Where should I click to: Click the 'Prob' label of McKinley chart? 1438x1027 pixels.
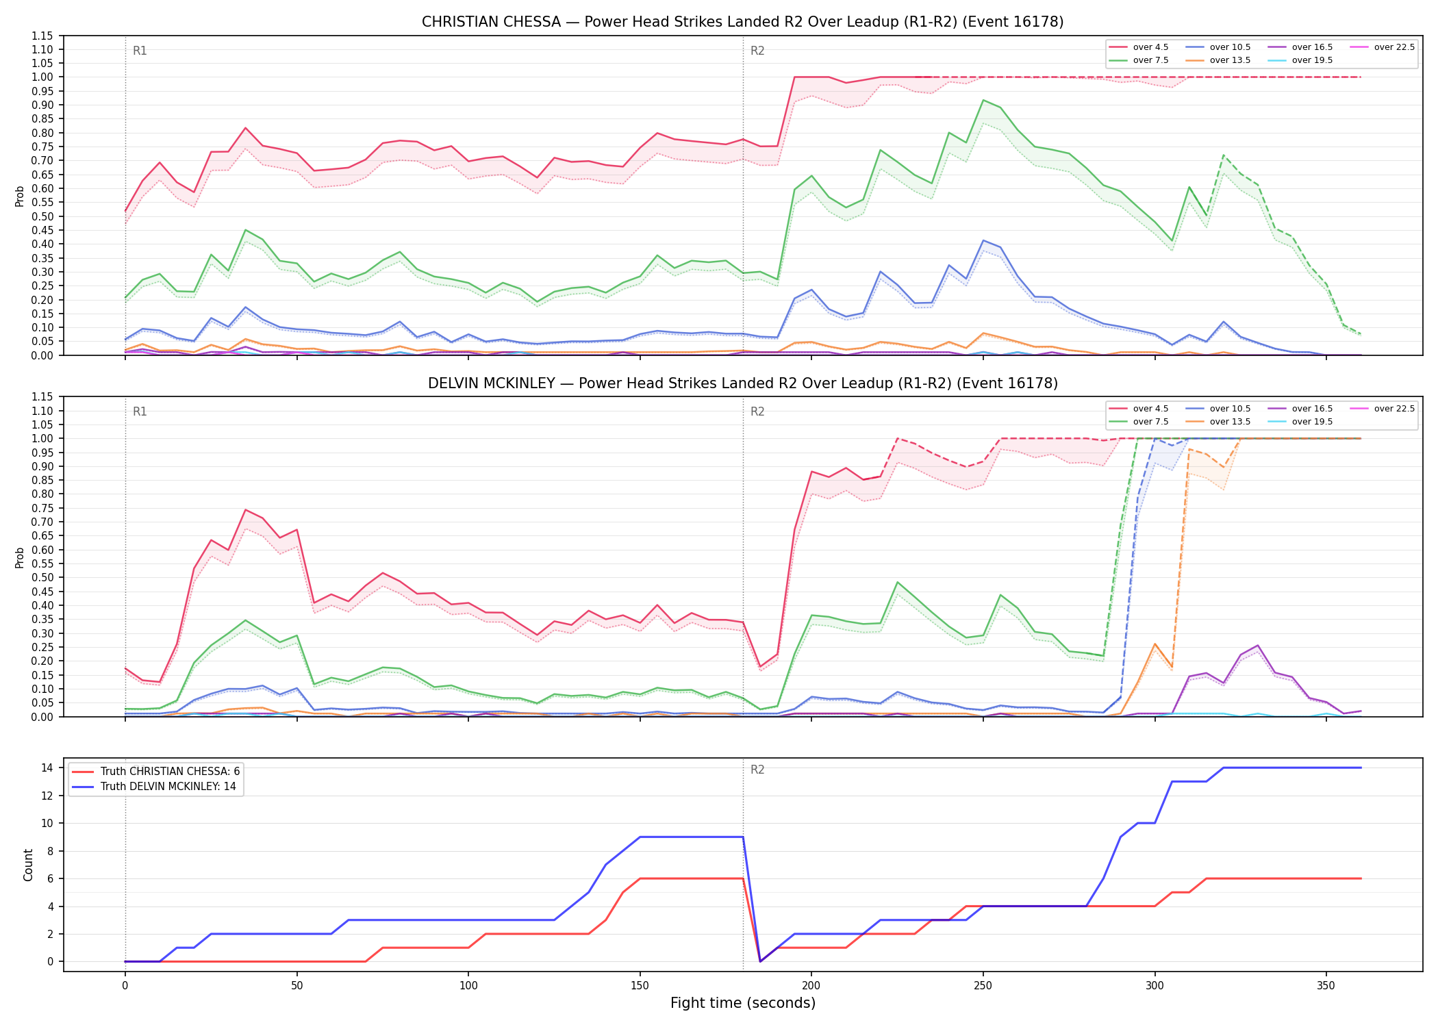[x=20, y=557]
